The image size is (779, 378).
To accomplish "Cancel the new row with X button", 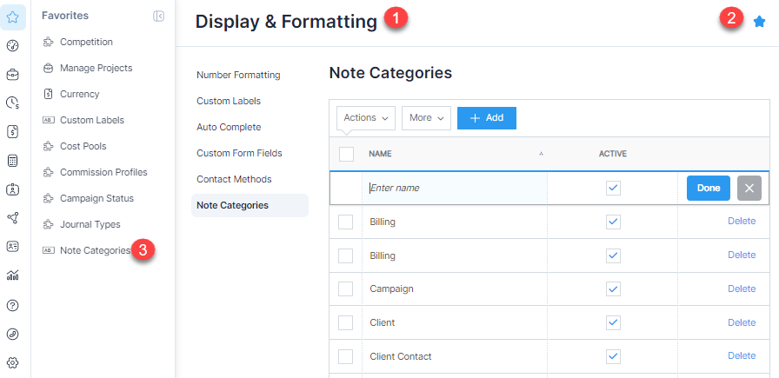I will click(x=749, y=189).
